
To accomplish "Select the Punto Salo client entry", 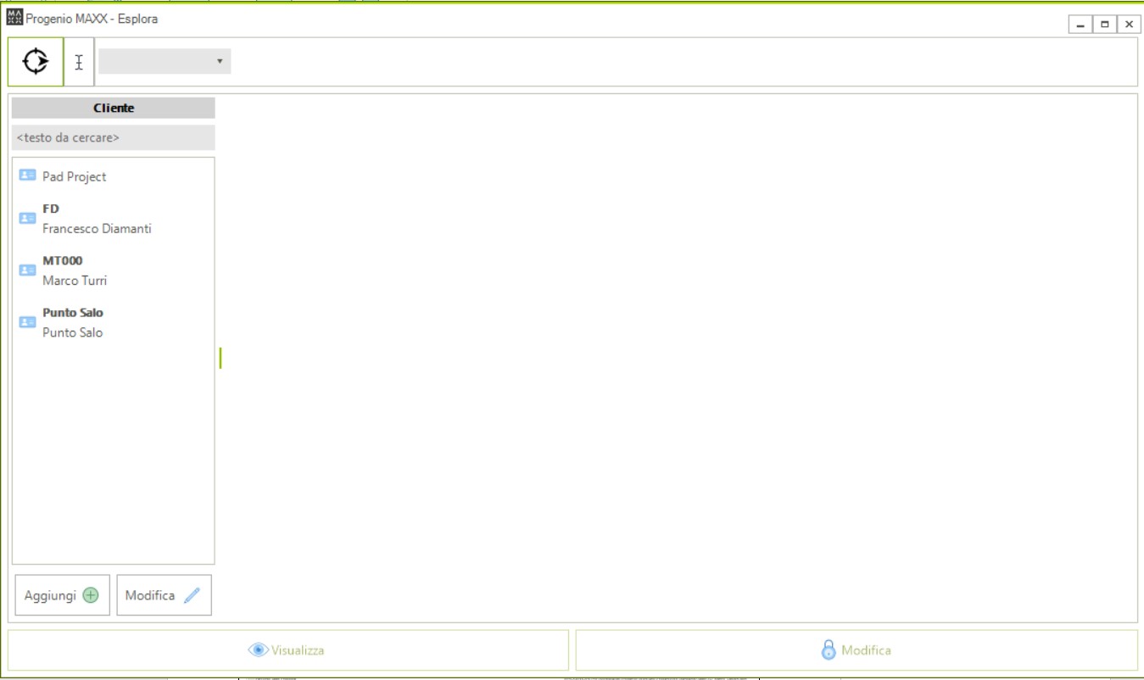I will [x=114, y=322].
